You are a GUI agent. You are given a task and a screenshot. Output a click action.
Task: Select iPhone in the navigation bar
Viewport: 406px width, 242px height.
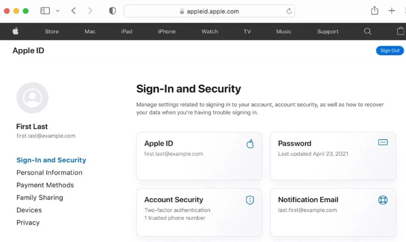coord(166,31)
